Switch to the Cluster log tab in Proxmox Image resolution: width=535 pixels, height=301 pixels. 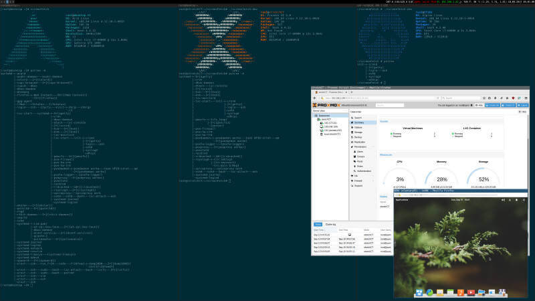[x=330, y=224]
